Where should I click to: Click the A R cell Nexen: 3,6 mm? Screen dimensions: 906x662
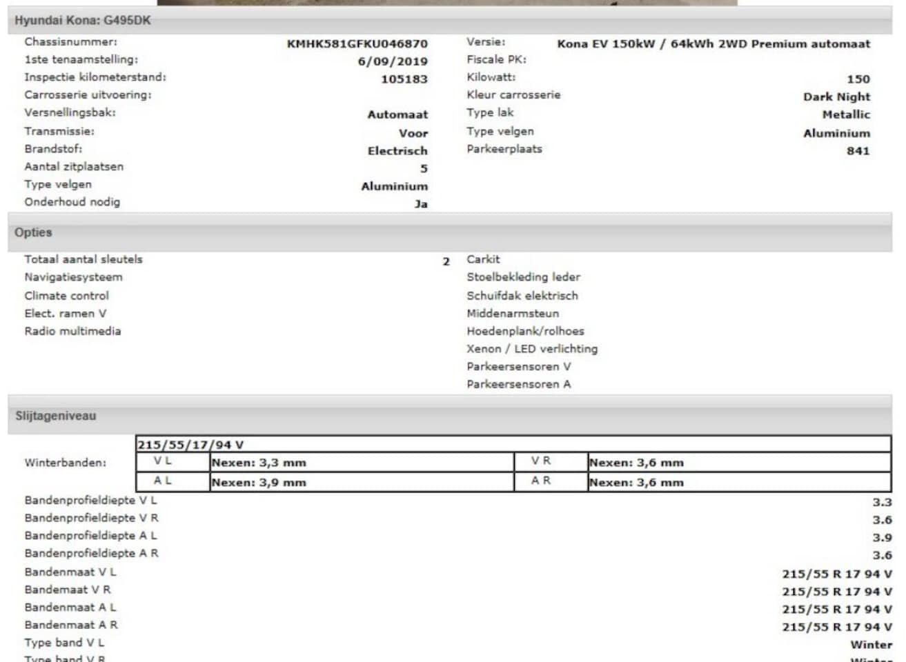[739, 482]
